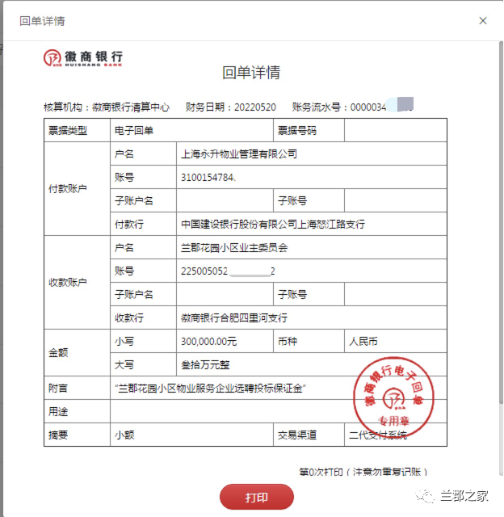Image resolution: width=504 pixels, height=517 pixels.
Task: Click the 二代支付系统 channel value
Action: click(378, 435)
